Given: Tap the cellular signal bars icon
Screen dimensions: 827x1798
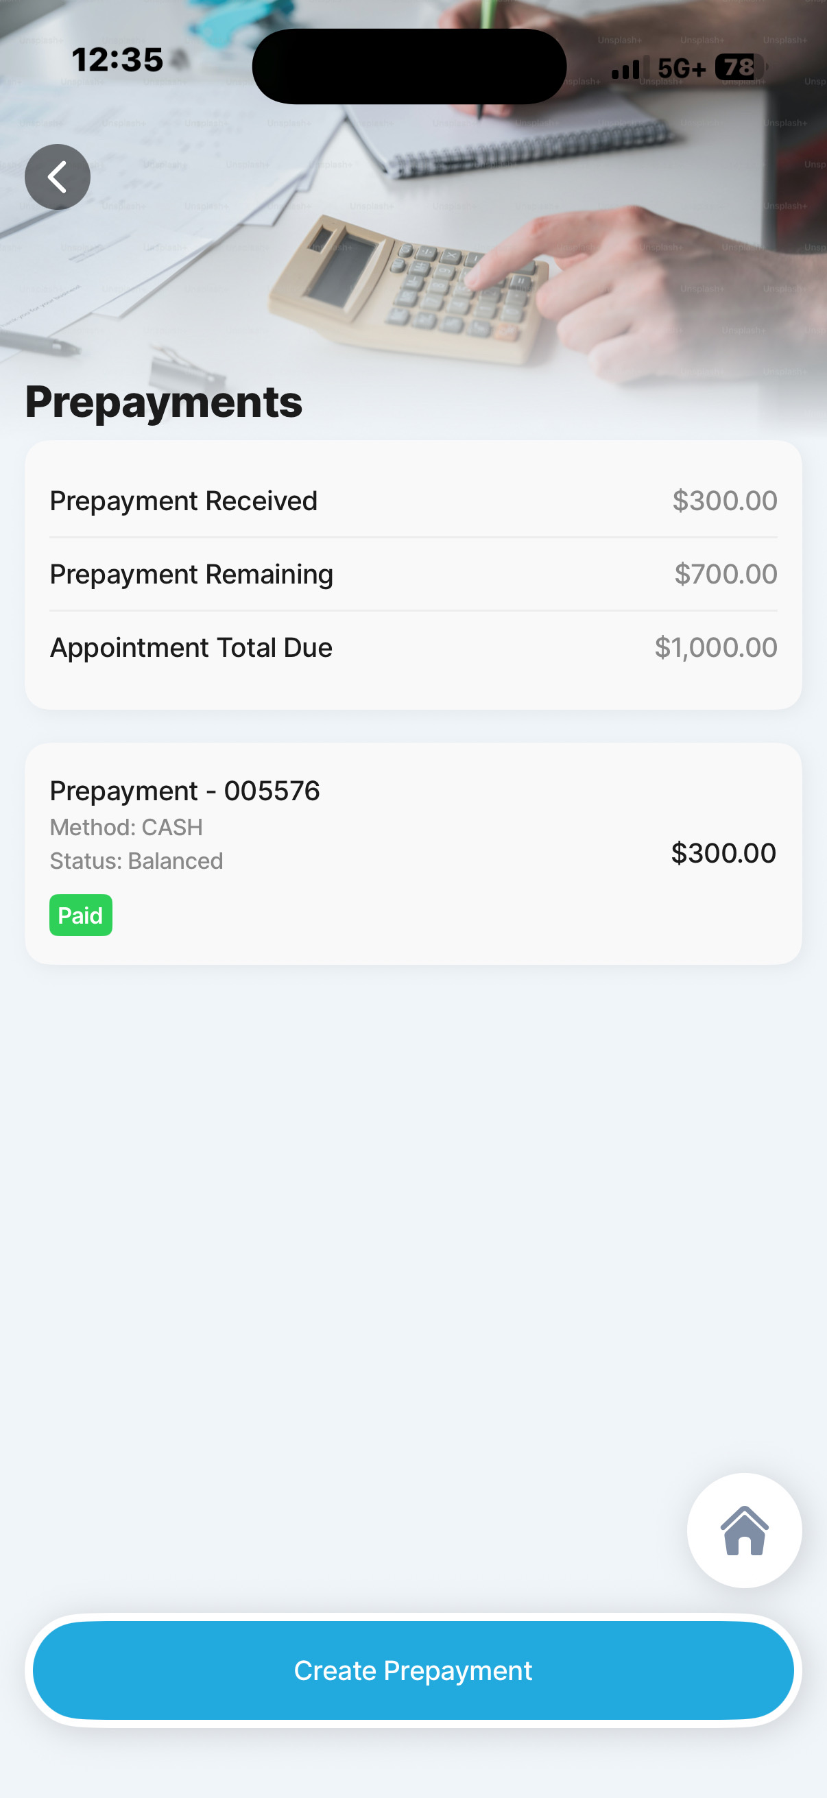Looking at the screenshot, I should coord(630,68).
